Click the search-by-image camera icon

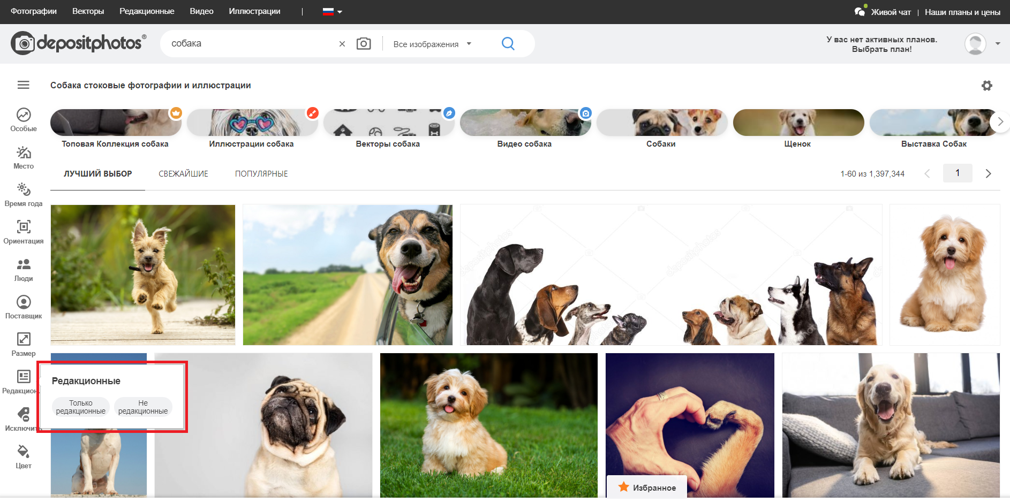pos(364,43)
